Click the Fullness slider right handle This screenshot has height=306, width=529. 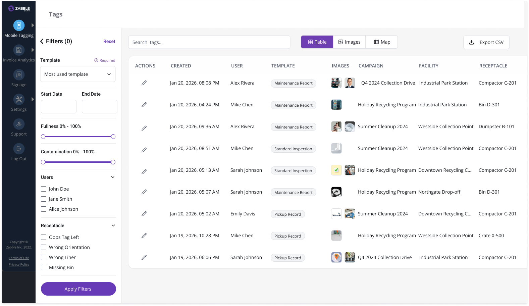(x=113, y=137)
